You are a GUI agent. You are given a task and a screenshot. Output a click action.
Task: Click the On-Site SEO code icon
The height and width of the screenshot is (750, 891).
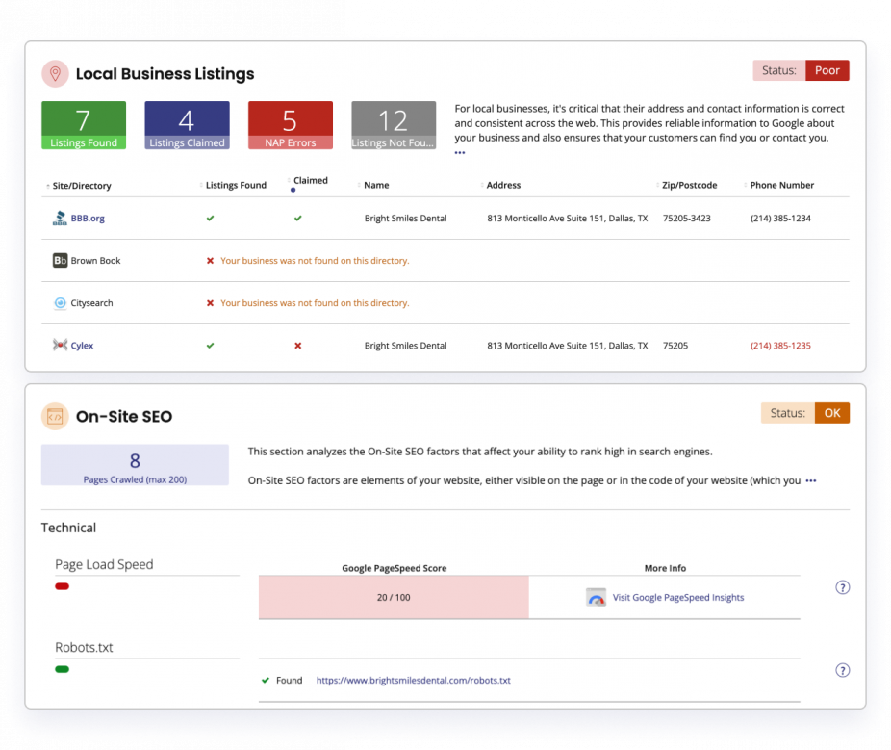(x=55, y=417)
